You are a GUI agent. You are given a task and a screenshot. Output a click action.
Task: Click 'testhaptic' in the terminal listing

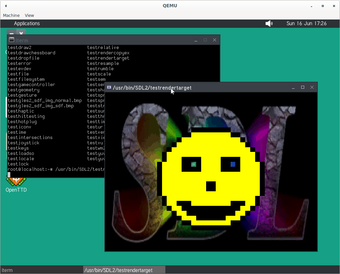[21, 111]
